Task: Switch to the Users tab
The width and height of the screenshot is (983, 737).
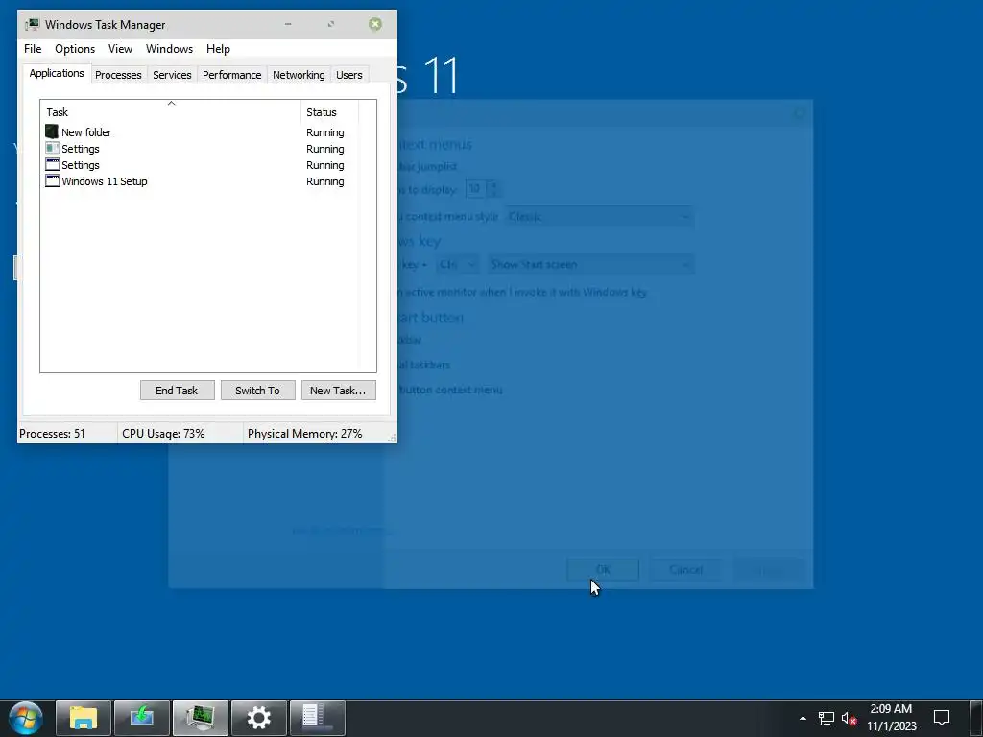Action: (x=348, y=75)
